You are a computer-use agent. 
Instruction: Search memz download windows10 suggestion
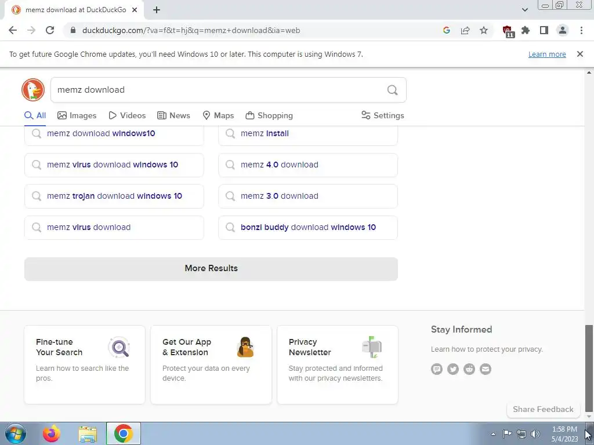coord(114,135)
